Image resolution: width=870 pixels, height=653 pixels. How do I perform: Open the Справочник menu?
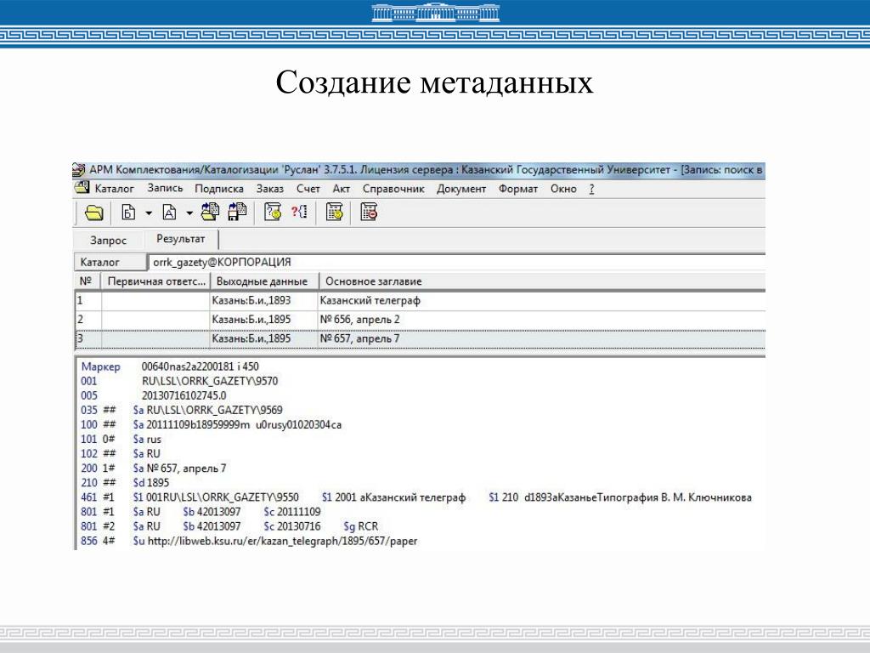(393, 189)
